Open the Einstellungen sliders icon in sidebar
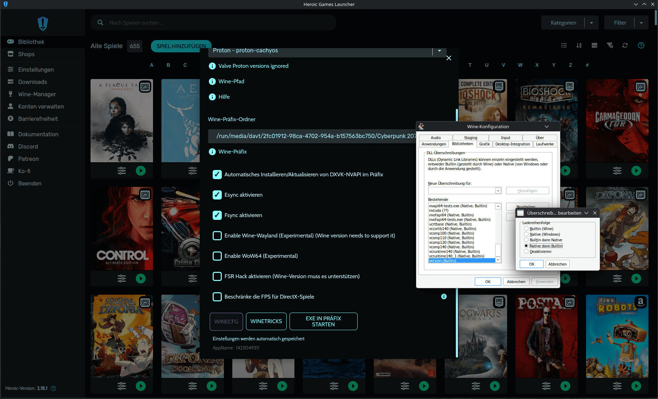The height and width of the screenshot is (399, 658). [11, 70]
